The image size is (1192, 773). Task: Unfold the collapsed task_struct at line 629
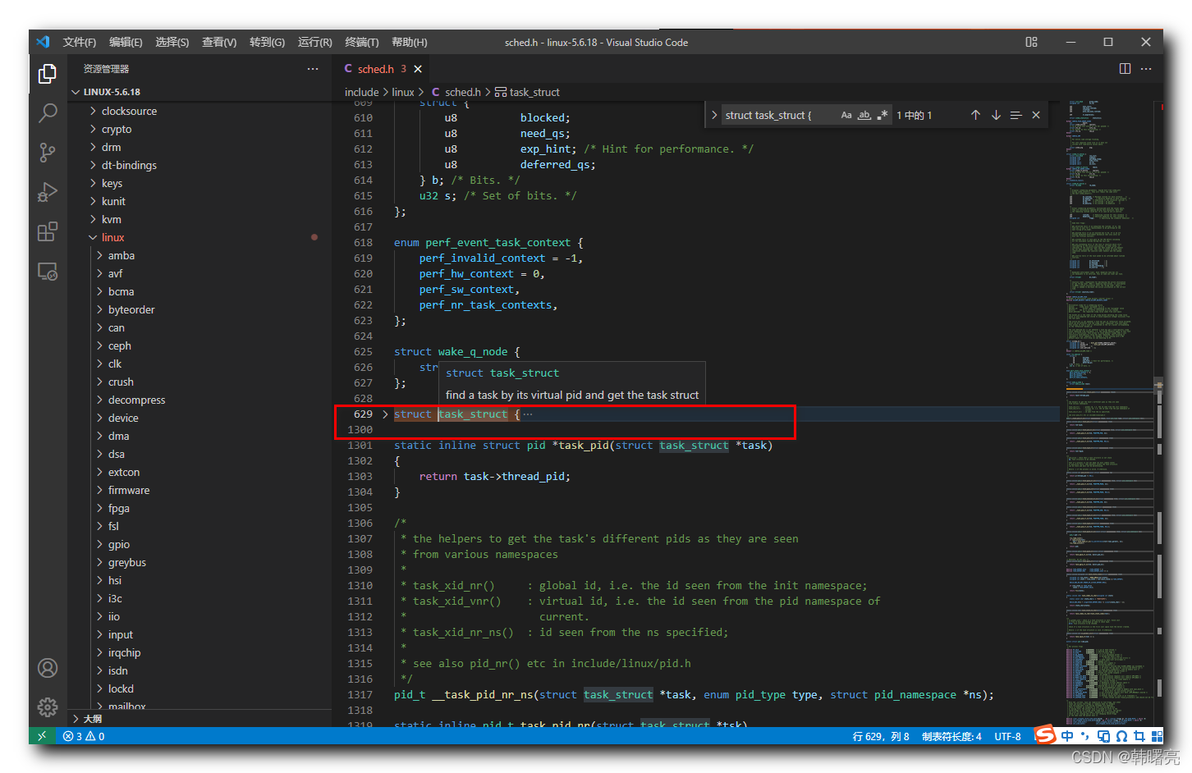coord(385,414)
